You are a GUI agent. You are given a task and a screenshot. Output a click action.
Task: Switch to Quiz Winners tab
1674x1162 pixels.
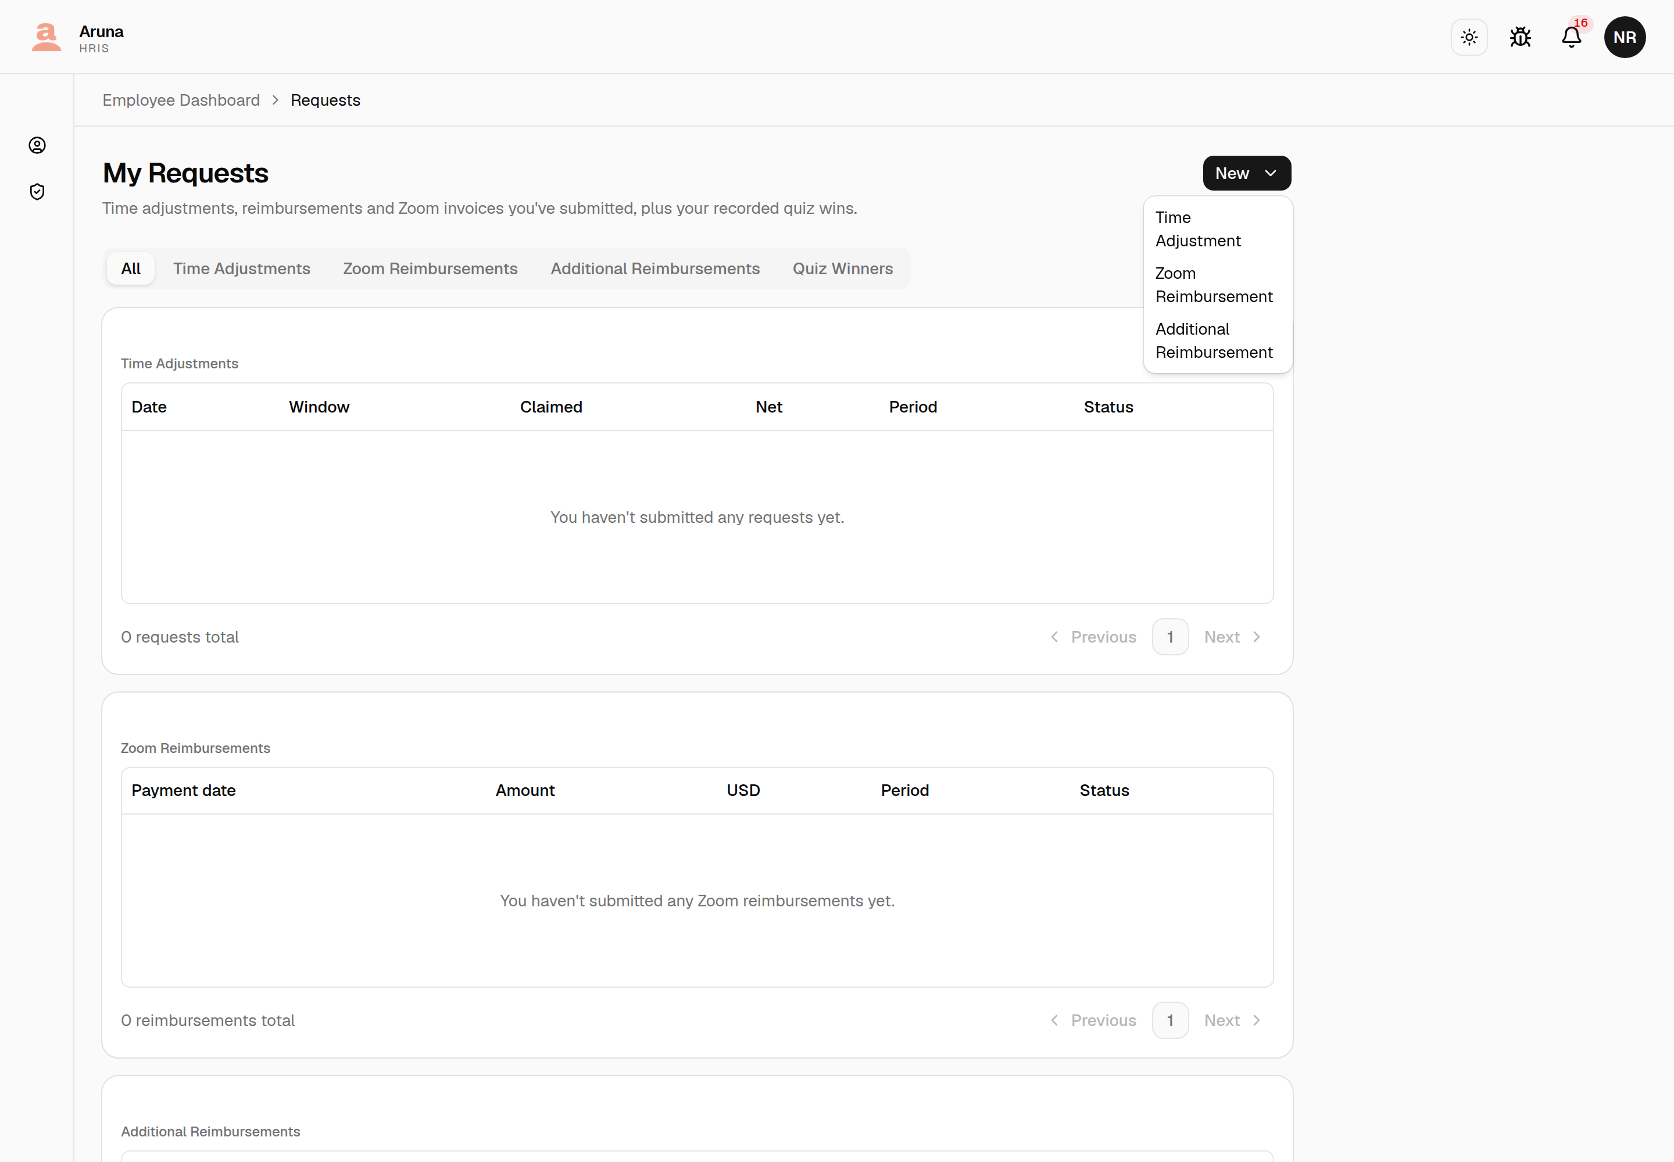coord(843,268)
